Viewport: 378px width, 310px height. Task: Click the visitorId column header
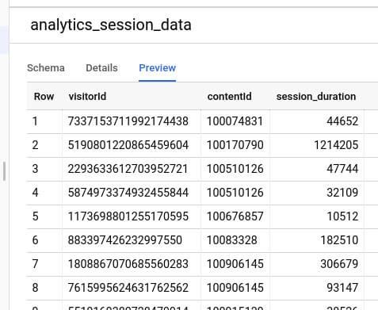(87, 97)
